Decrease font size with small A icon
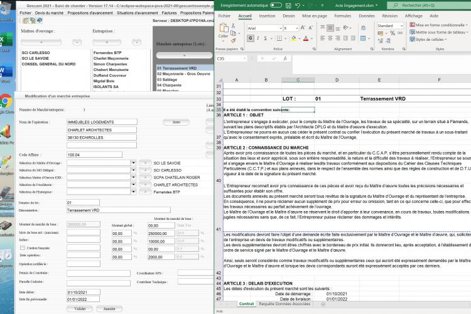The image size is (471, 314). click(x=311, y=28)
